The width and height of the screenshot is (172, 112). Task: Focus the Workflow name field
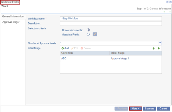[x=111, y=19]
